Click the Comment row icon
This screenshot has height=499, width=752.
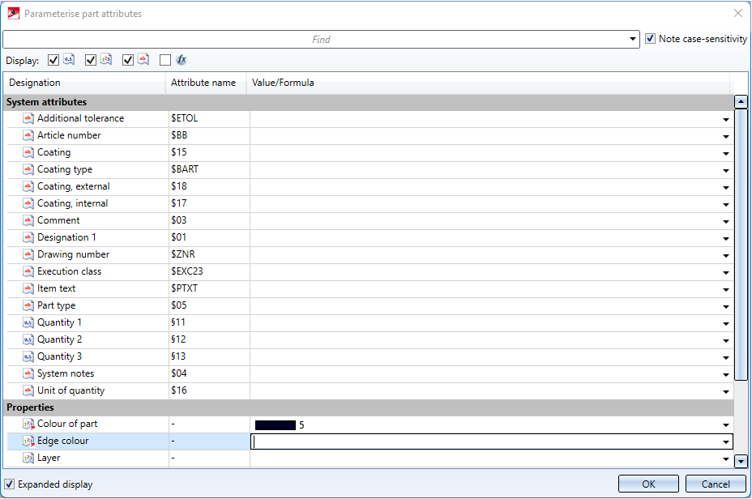[28, 220]
